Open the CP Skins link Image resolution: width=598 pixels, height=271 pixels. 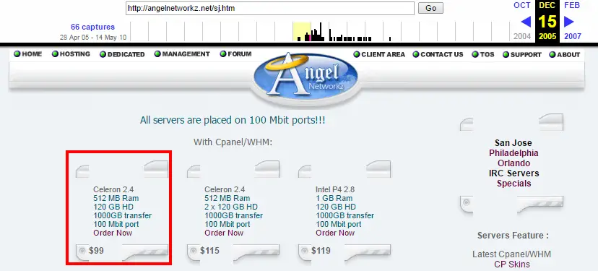pyautogui.click(x=512, y=264)
